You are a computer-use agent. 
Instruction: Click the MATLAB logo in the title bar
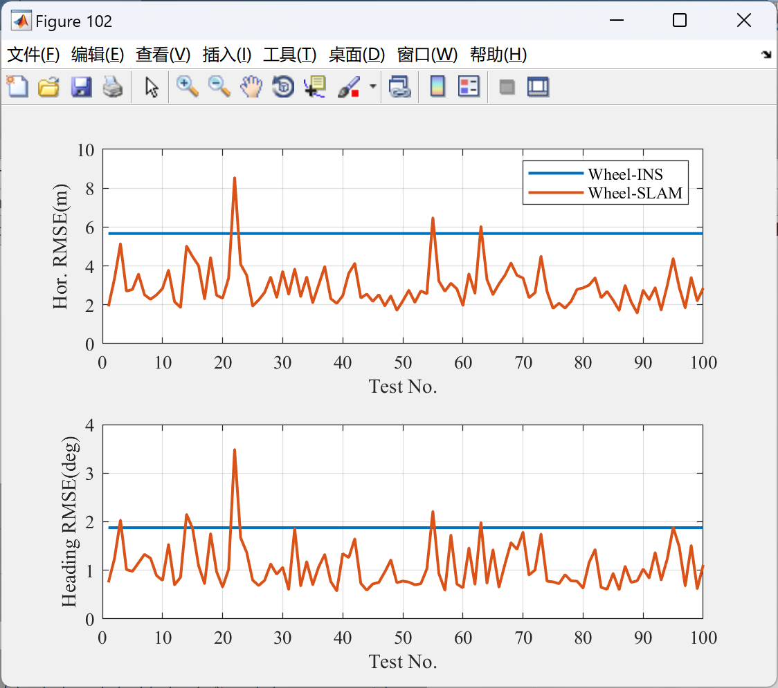pos(21,21)
